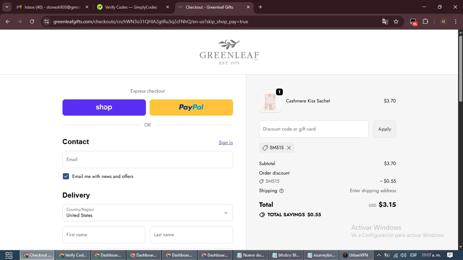Click the SMS15 tag icon chip
This screenshot has height=260, width=463.
(x=265, y=148)
